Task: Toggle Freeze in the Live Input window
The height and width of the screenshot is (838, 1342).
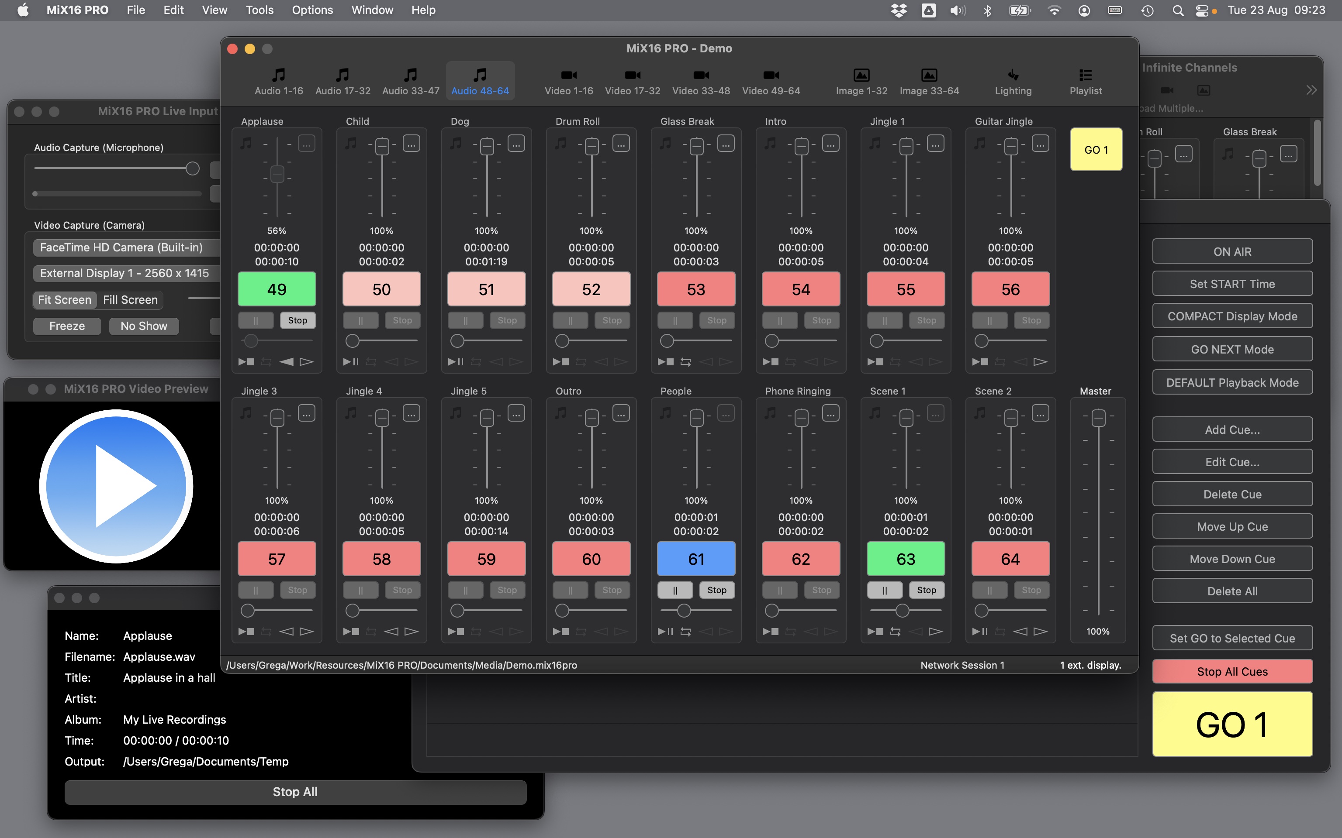Action: click(67, 326)
